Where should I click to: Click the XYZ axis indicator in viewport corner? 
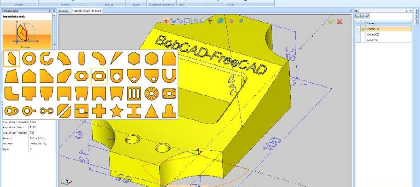pos(66,182)
